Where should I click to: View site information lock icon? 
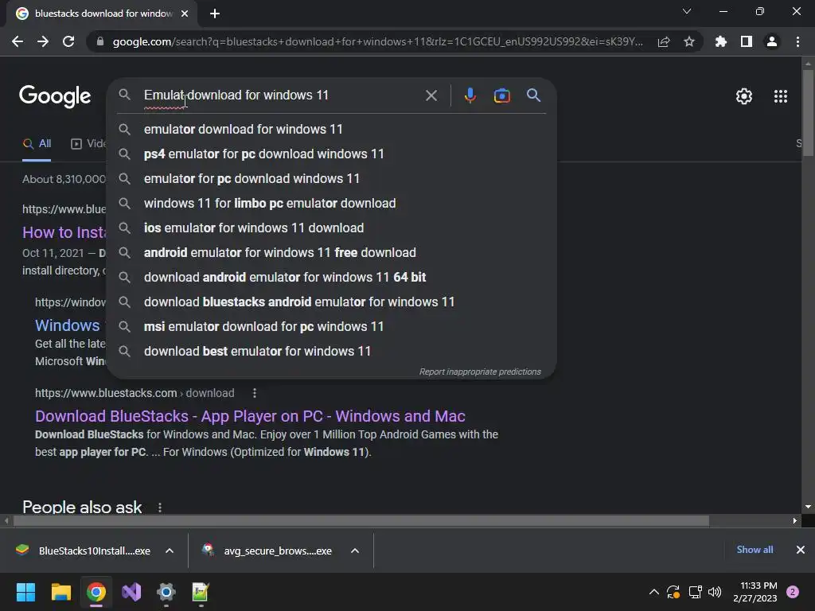100,41
